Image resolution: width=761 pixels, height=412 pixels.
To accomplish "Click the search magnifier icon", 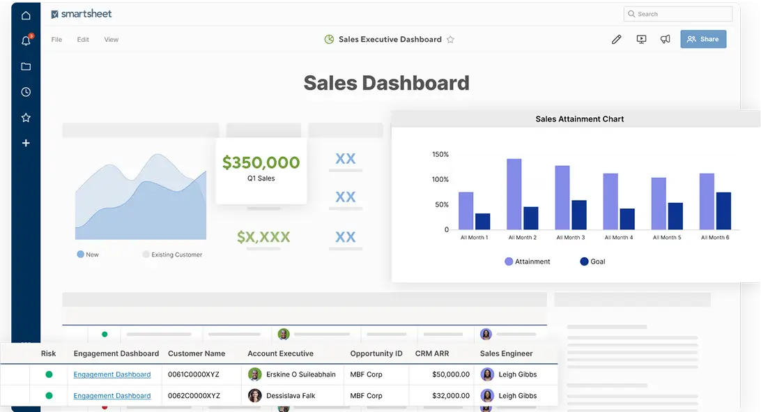I will coord(631,14).
